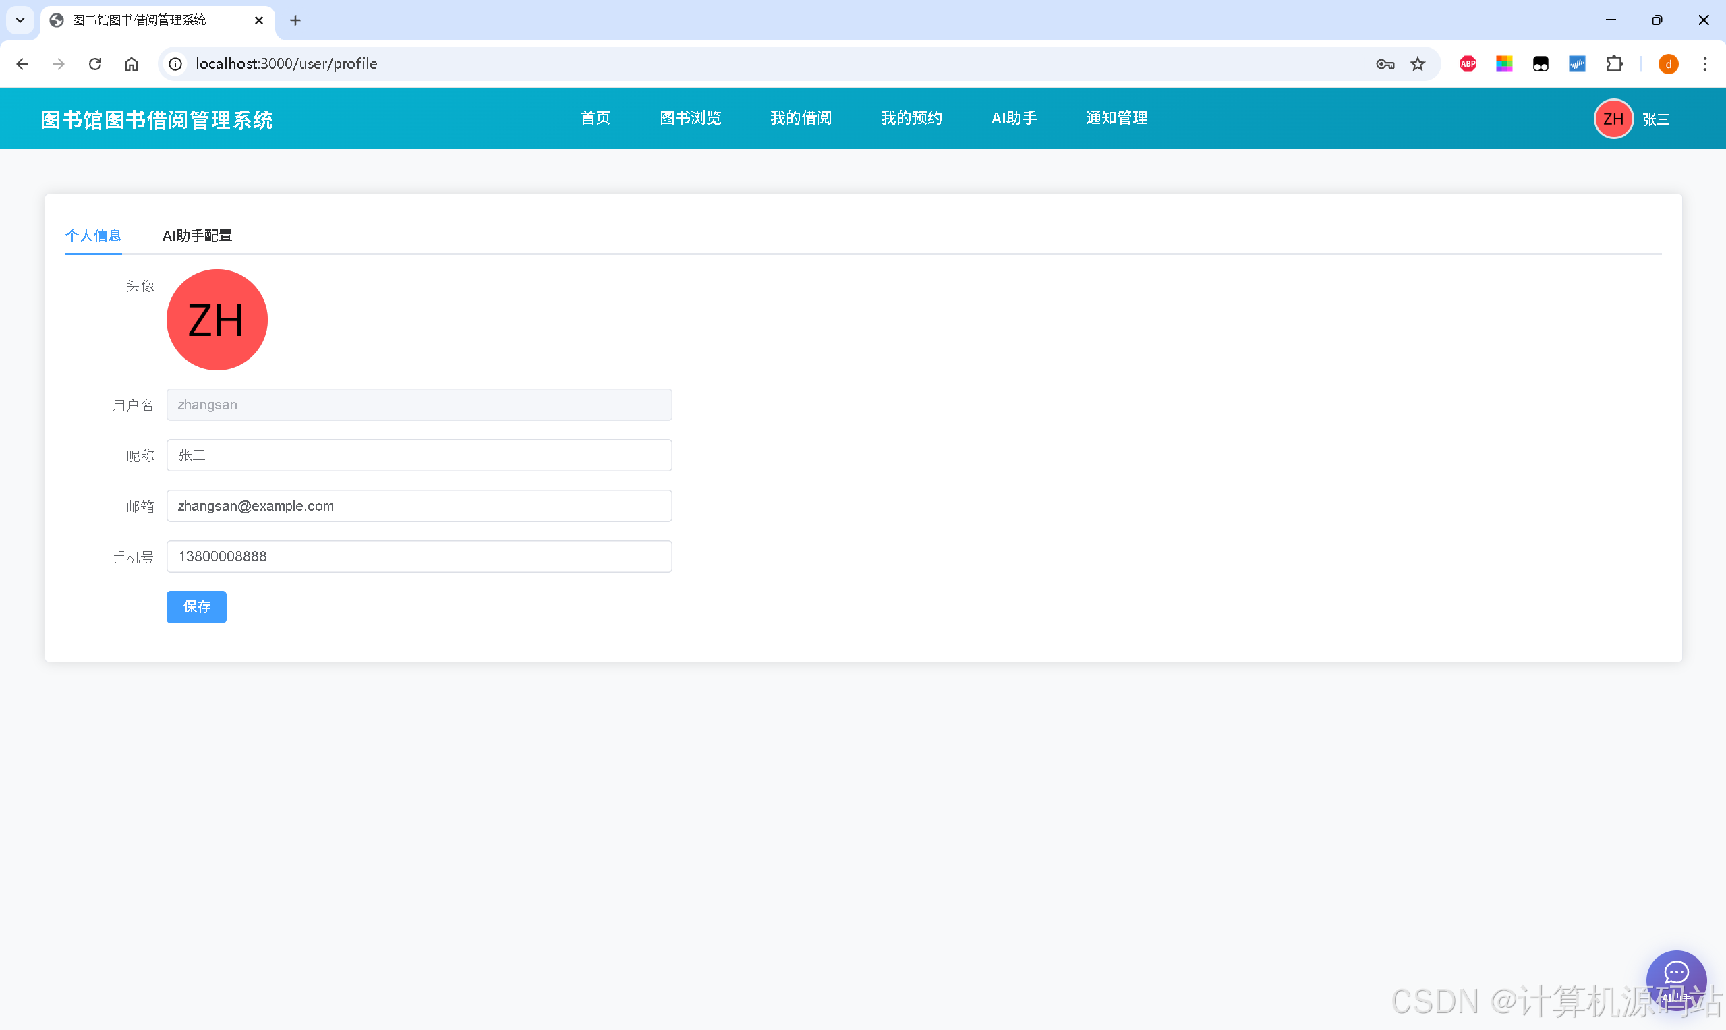Click the large ZH profile avatar
This screenshot has width=1726, height=1030.
point(217,320)
